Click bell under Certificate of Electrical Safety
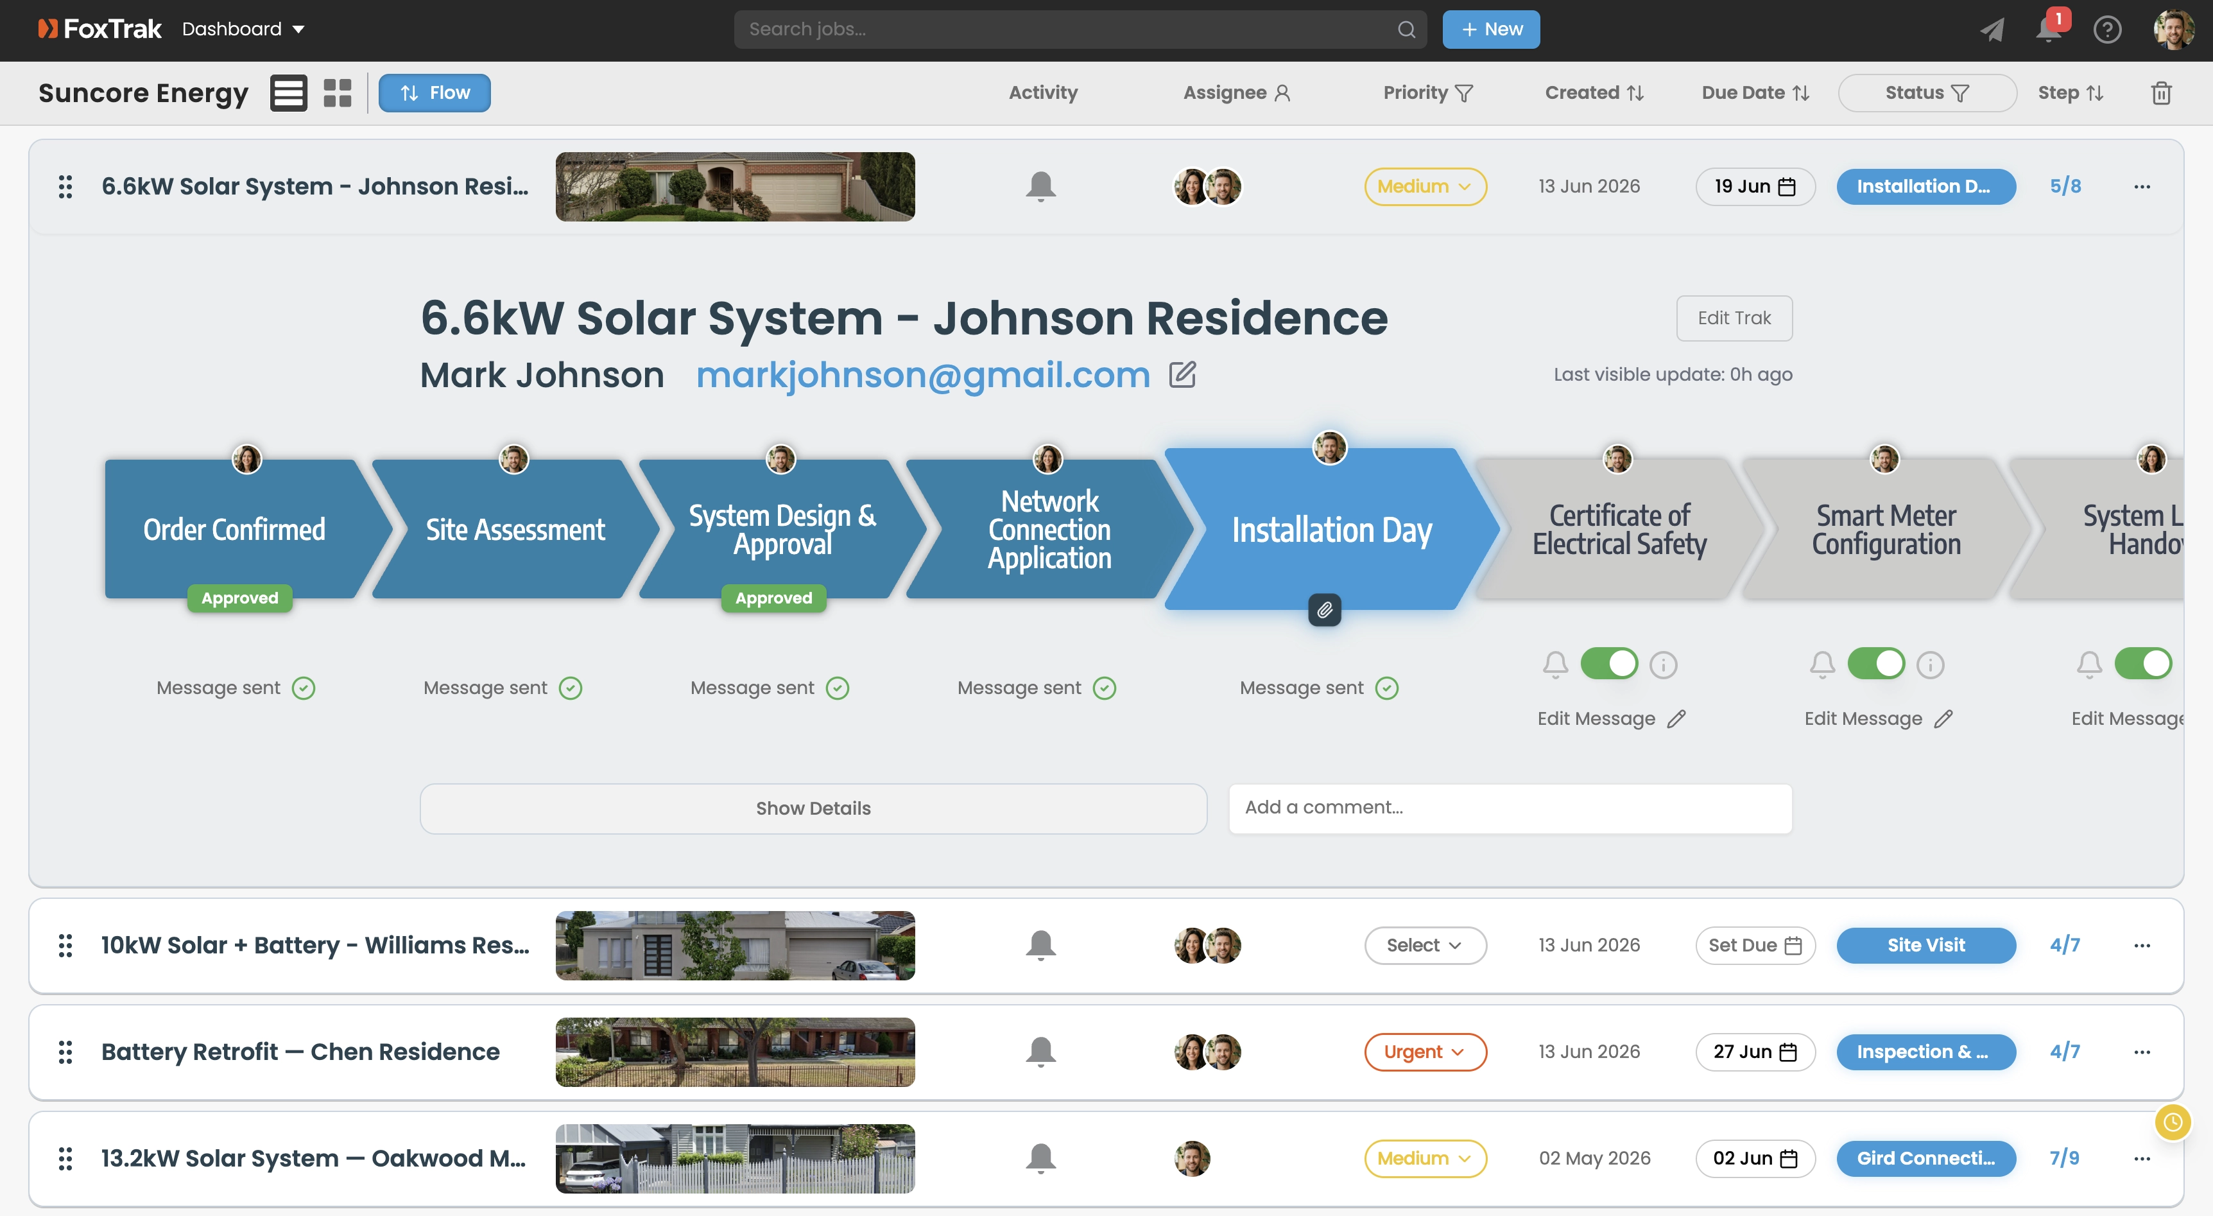This screenshot has width=2213, height=1216. click(1555, 664)
